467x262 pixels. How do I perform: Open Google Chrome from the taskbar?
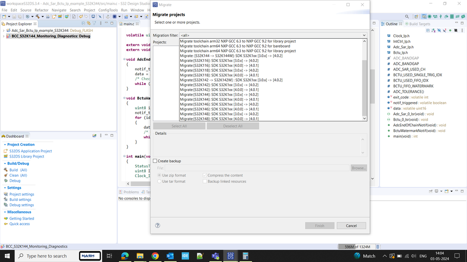pos(155,256)
